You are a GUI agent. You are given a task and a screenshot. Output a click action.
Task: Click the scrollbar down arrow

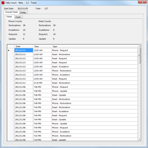click(140, 139)
